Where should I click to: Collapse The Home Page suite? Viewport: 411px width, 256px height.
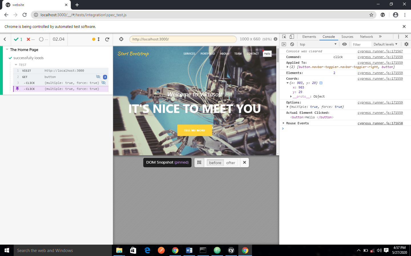7,49
